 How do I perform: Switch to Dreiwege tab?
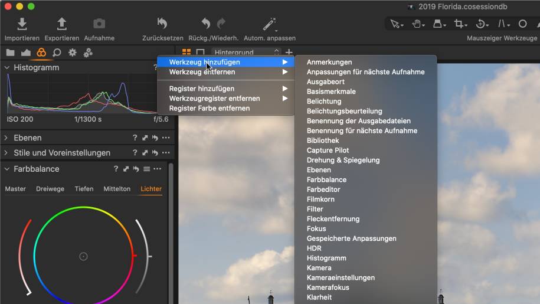click(50, 189)
